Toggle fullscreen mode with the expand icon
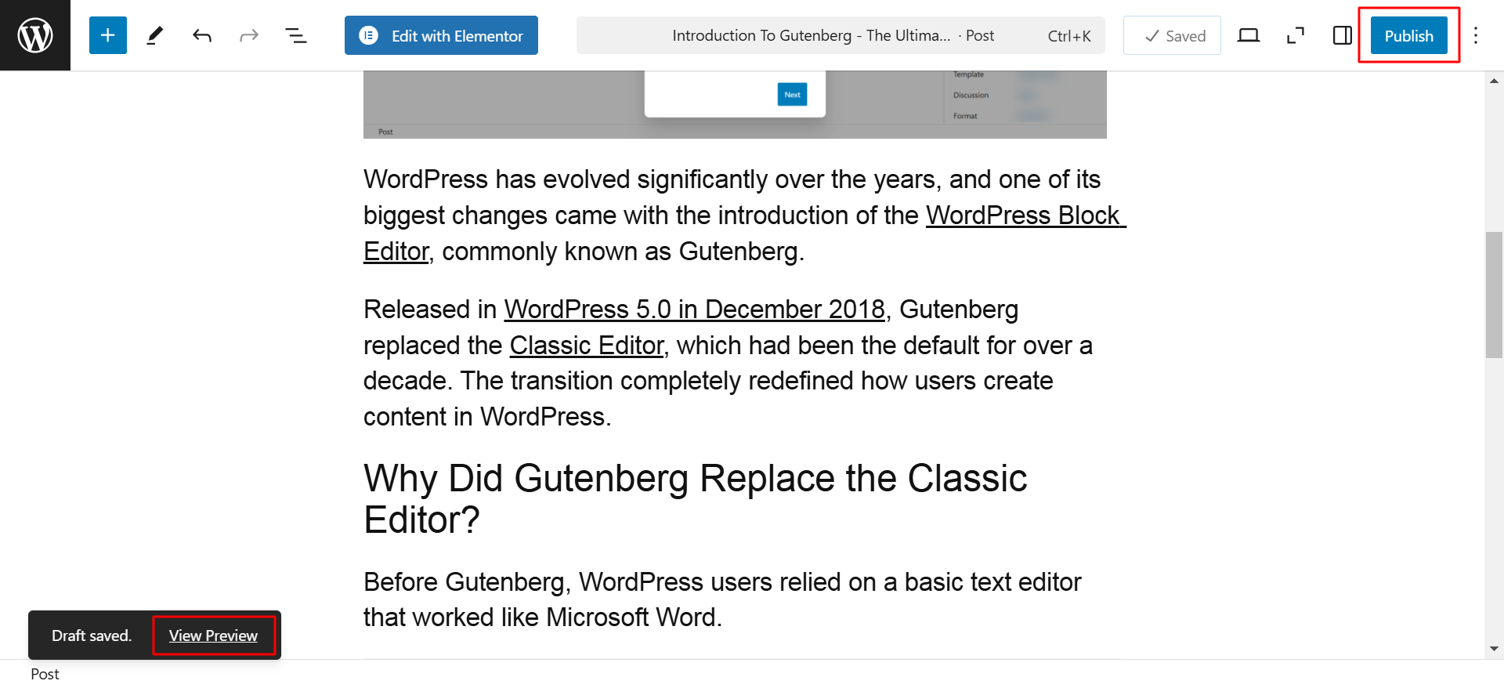 coord(1295,34)
